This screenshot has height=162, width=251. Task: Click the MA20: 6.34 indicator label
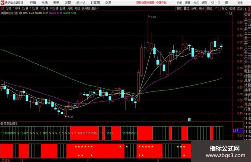(56, 13)
